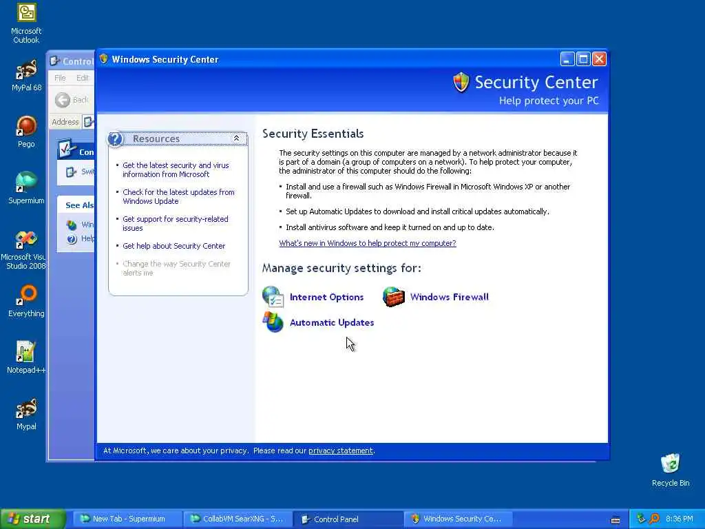Launch the Mypal desktop shortcut
705x529 pixels.
[26, 414]
